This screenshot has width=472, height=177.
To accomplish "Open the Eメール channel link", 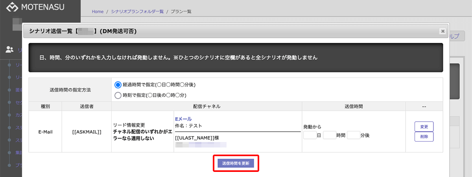I will point(183,119).
